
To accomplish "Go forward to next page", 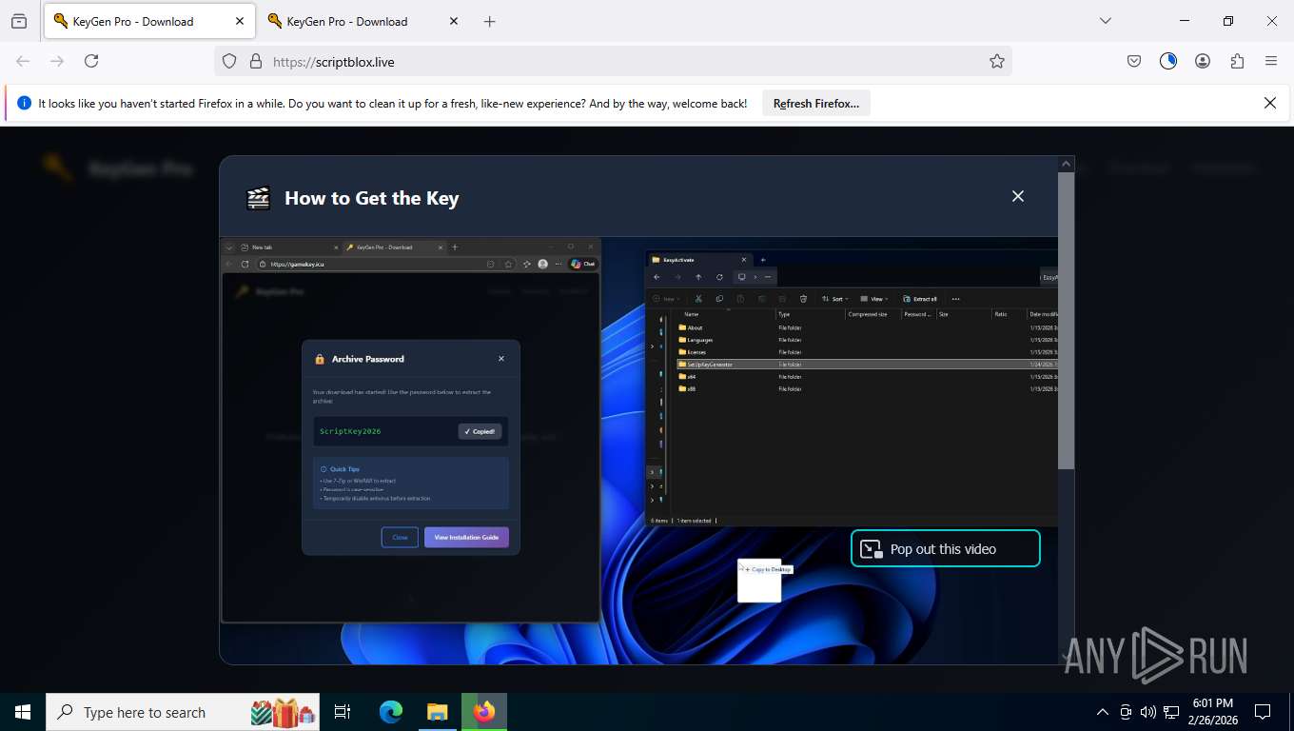I will coord(57,61).
